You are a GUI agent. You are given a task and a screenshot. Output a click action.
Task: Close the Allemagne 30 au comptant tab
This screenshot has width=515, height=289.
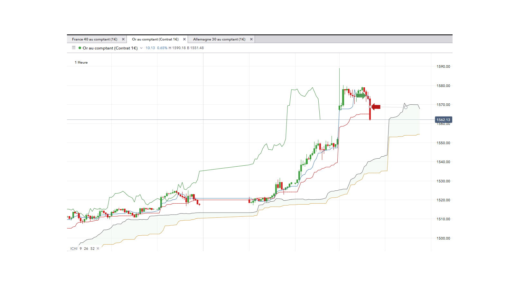pyautogui.click(x=251, y=39)
